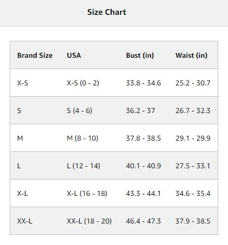Click waist value 34.6 - 35.4
This screenshot has height=245, width=228.
193,193
